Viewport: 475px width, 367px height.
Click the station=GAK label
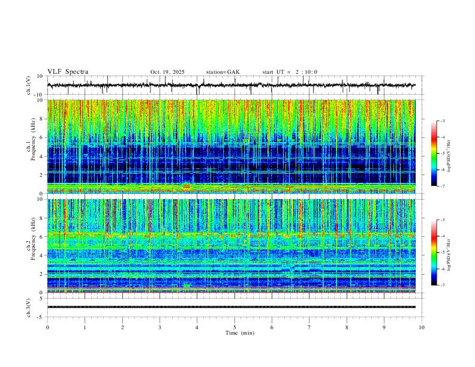[x=223, y=72]
